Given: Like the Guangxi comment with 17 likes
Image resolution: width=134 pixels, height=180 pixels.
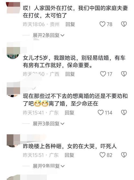Looking at the screenshot, I should [x=103, y=74].
